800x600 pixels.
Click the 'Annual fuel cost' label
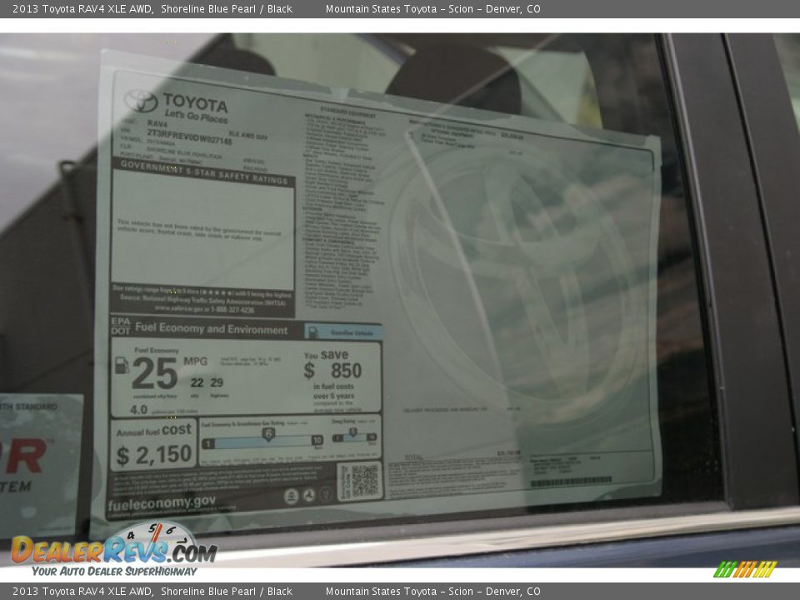(x=153, y=431)
